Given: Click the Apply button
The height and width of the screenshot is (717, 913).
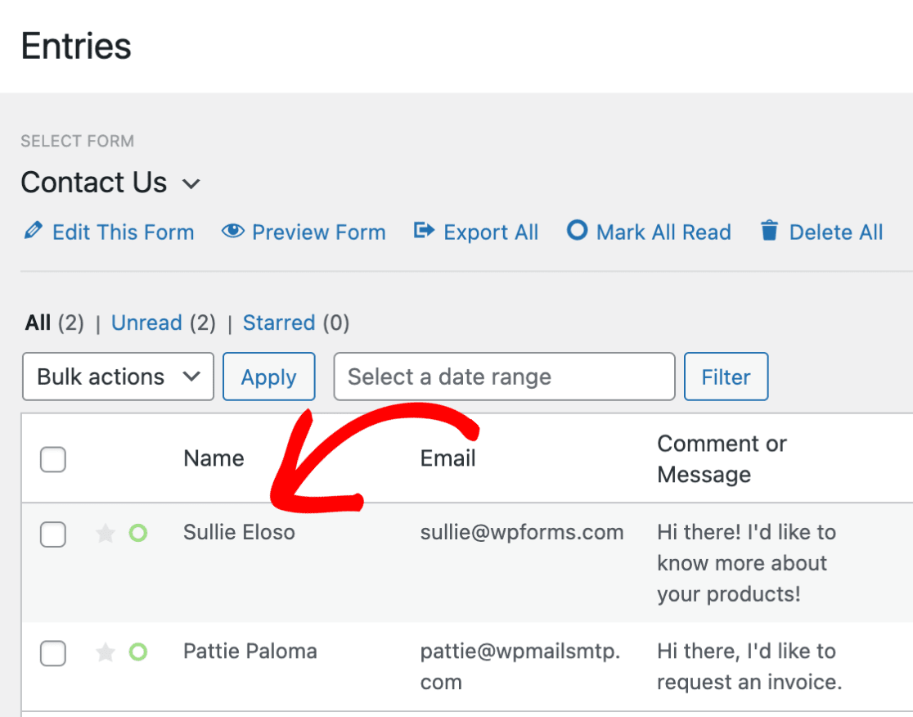Looking at the screenshot, I should point(268,377).
